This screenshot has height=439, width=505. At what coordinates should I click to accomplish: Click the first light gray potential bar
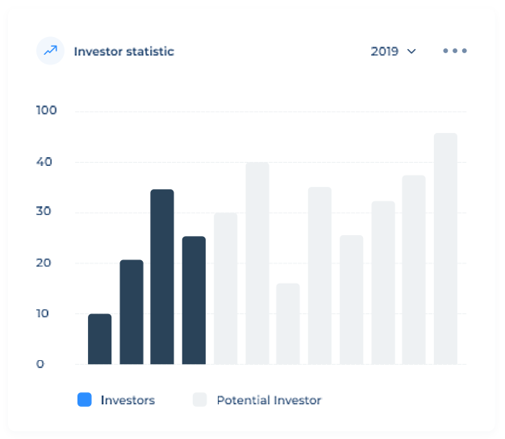(x=225, y=288)
